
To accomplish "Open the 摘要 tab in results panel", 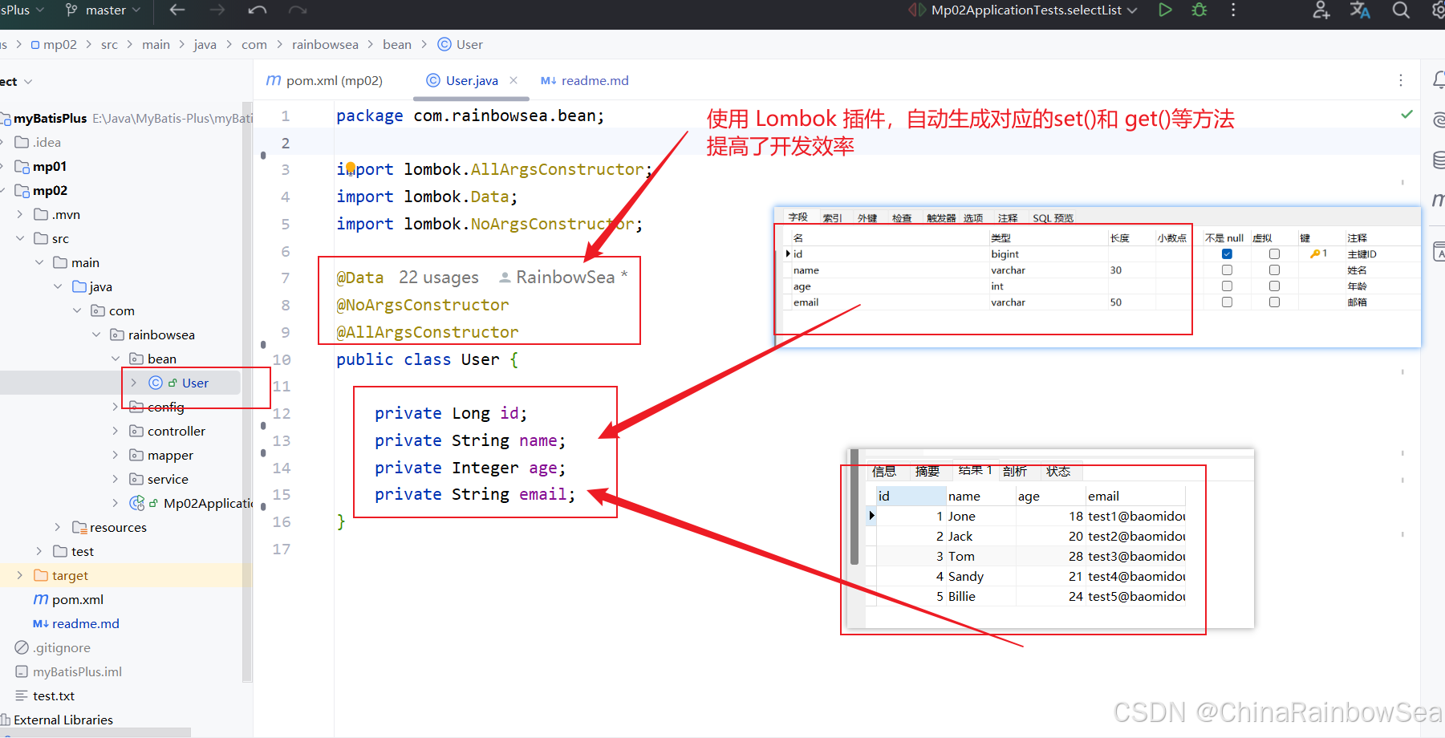I will pyautogui.click(x=927, y=471).
